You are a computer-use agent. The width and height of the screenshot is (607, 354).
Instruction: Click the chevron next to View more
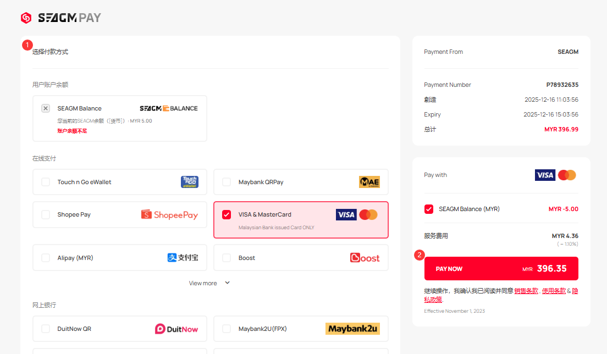click(x=227, y=283)
